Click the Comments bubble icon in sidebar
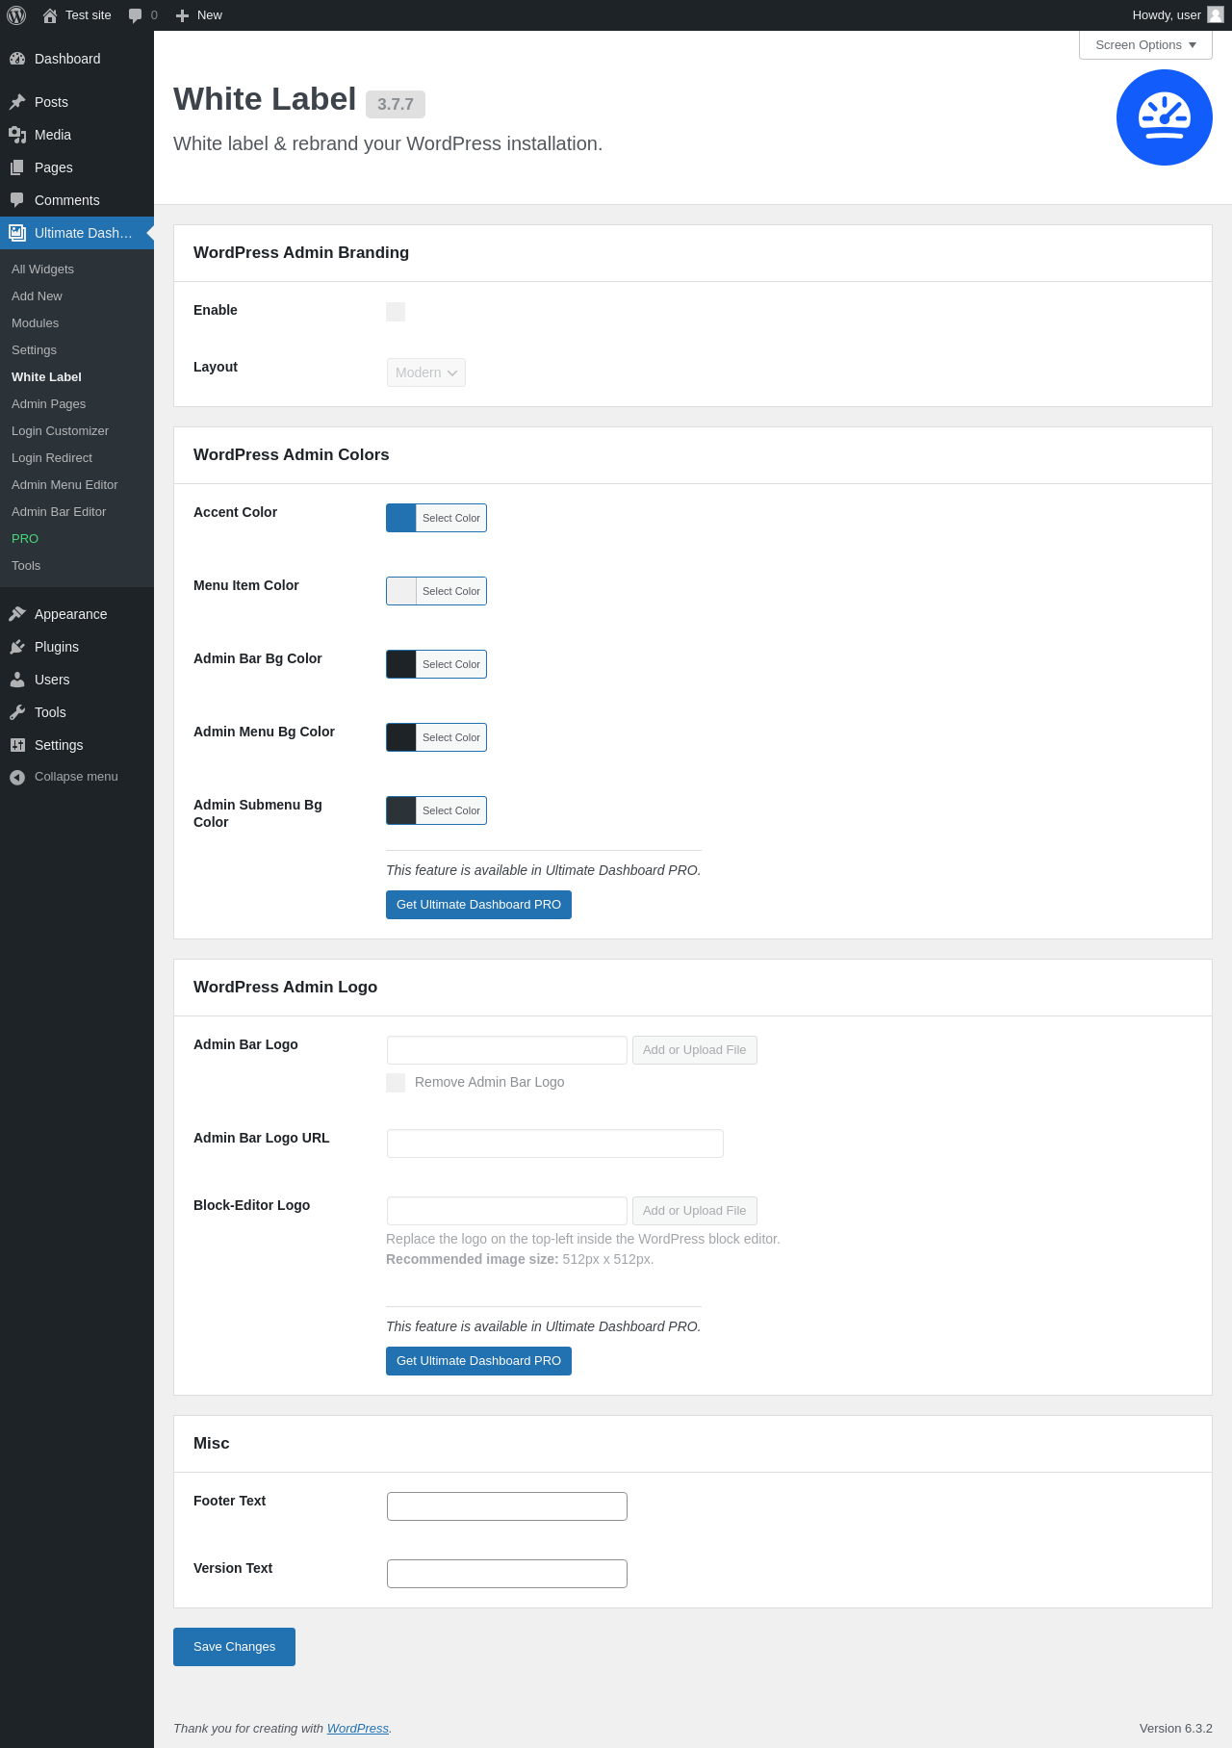The width and height of the screenshot is (1232, 1748). pos(17,200)
